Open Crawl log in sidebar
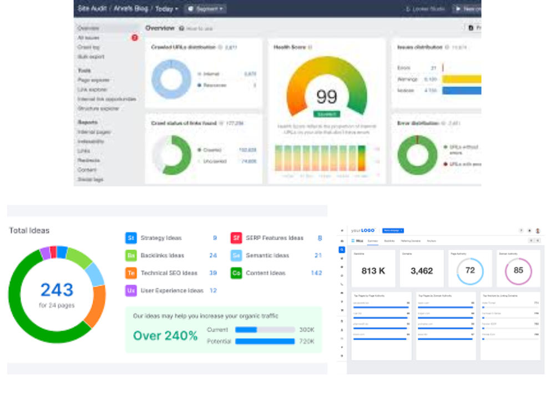Viewport: 555px width, 416px height. coord(88,47)
